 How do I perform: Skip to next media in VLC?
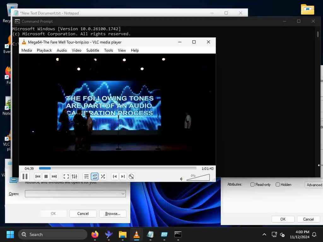click(x=54, y=176)
